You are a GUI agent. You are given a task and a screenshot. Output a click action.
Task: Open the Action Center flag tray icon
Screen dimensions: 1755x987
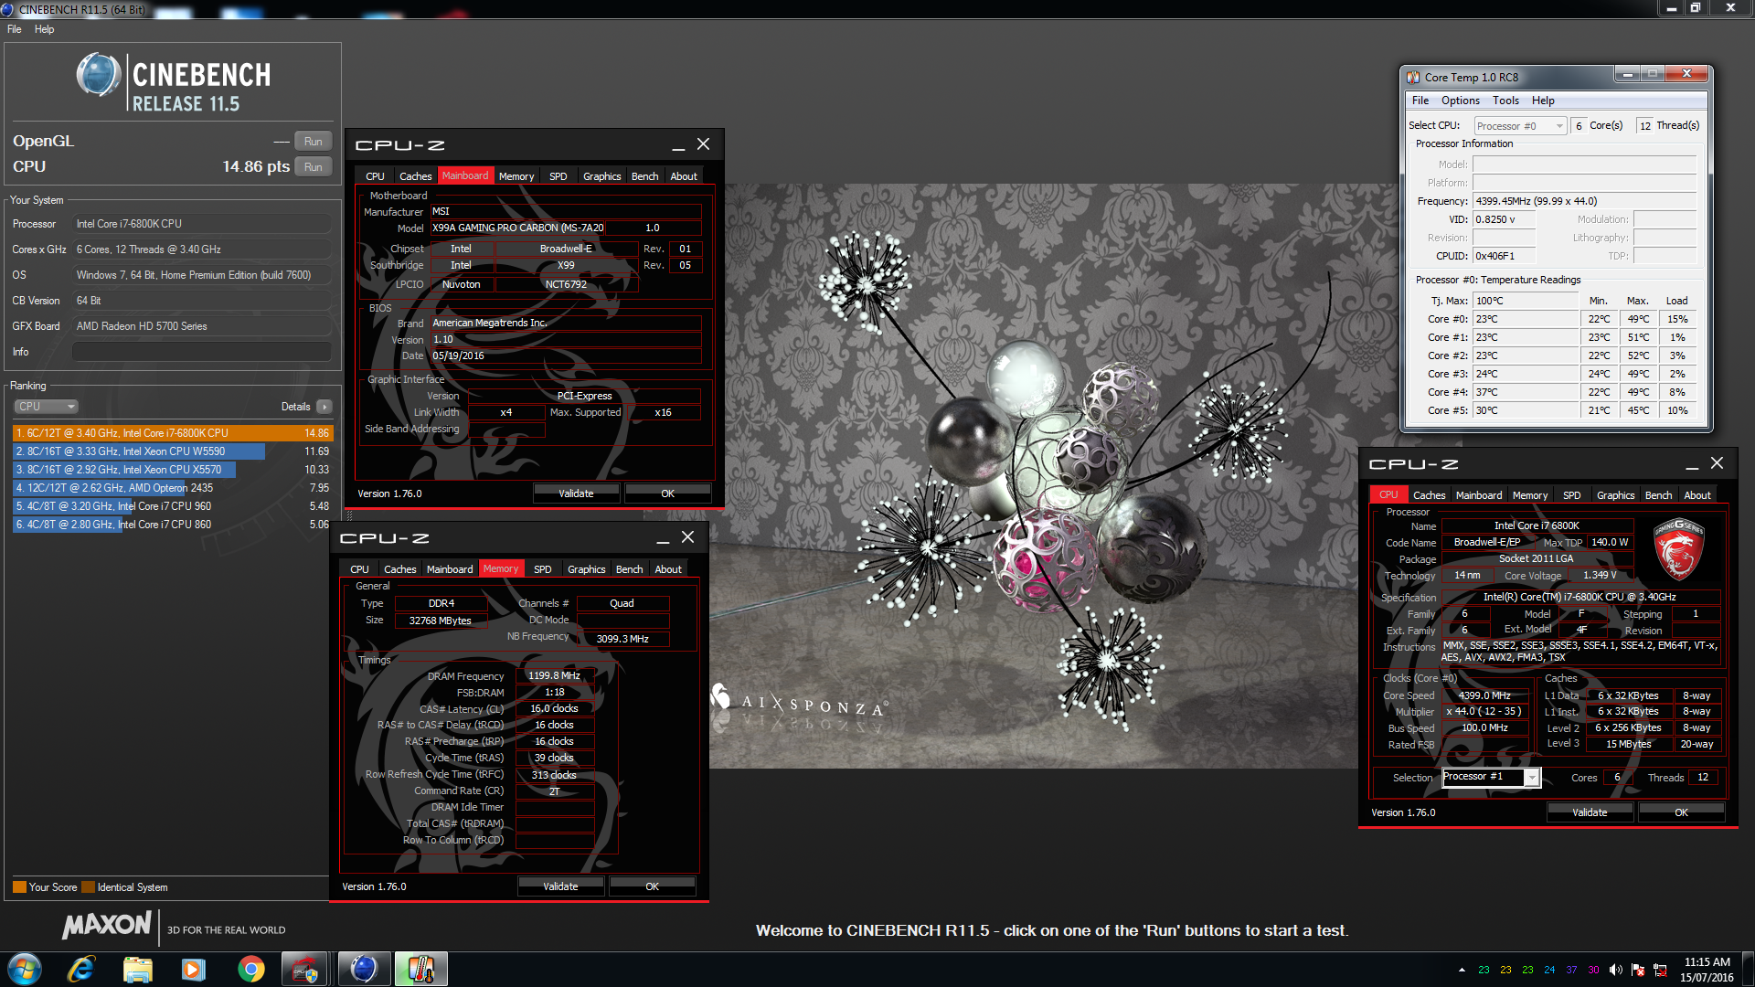point(1638,970)
